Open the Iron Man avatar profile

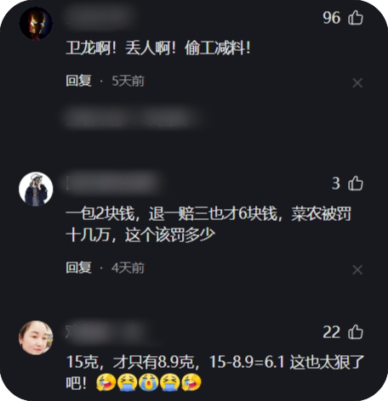coord(36,23)
